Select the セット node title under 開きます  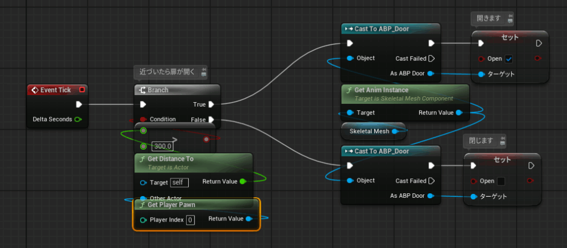[x=510, y=37]
